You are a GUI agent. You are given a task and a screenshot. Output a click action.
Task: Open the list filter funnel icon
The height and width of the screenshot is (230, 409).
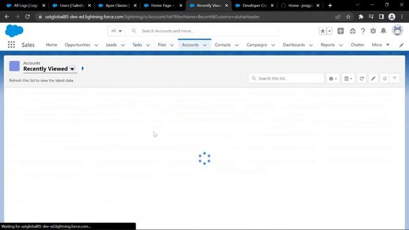[395, 79]
